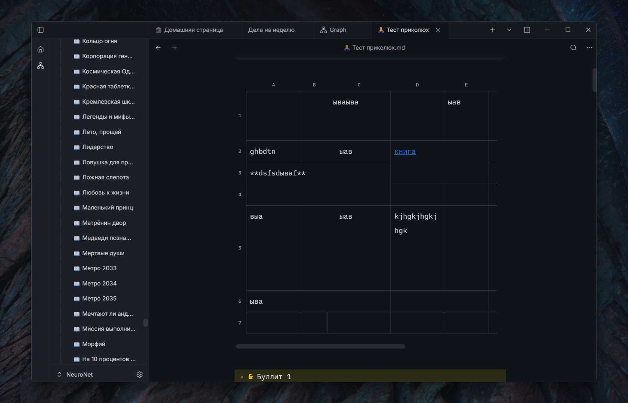Add a new tab with plus icon
The height and width of the screenshot is (403, 628).
[492, 30]
